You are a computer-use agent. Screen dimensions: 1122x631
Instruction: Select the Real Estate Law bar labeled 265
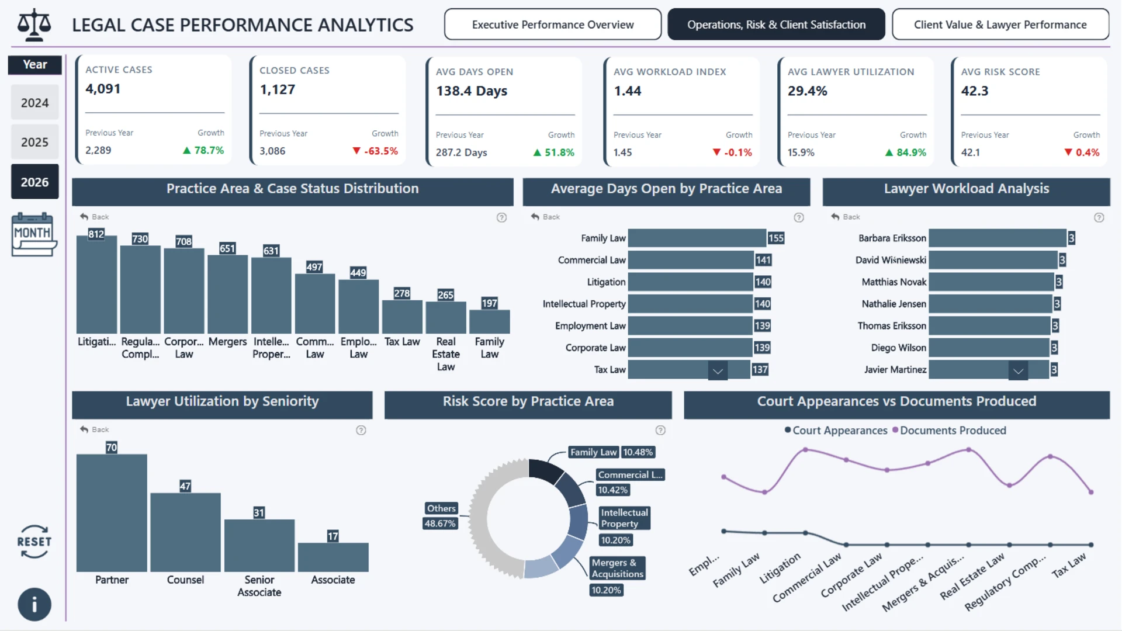pos(446,318)
